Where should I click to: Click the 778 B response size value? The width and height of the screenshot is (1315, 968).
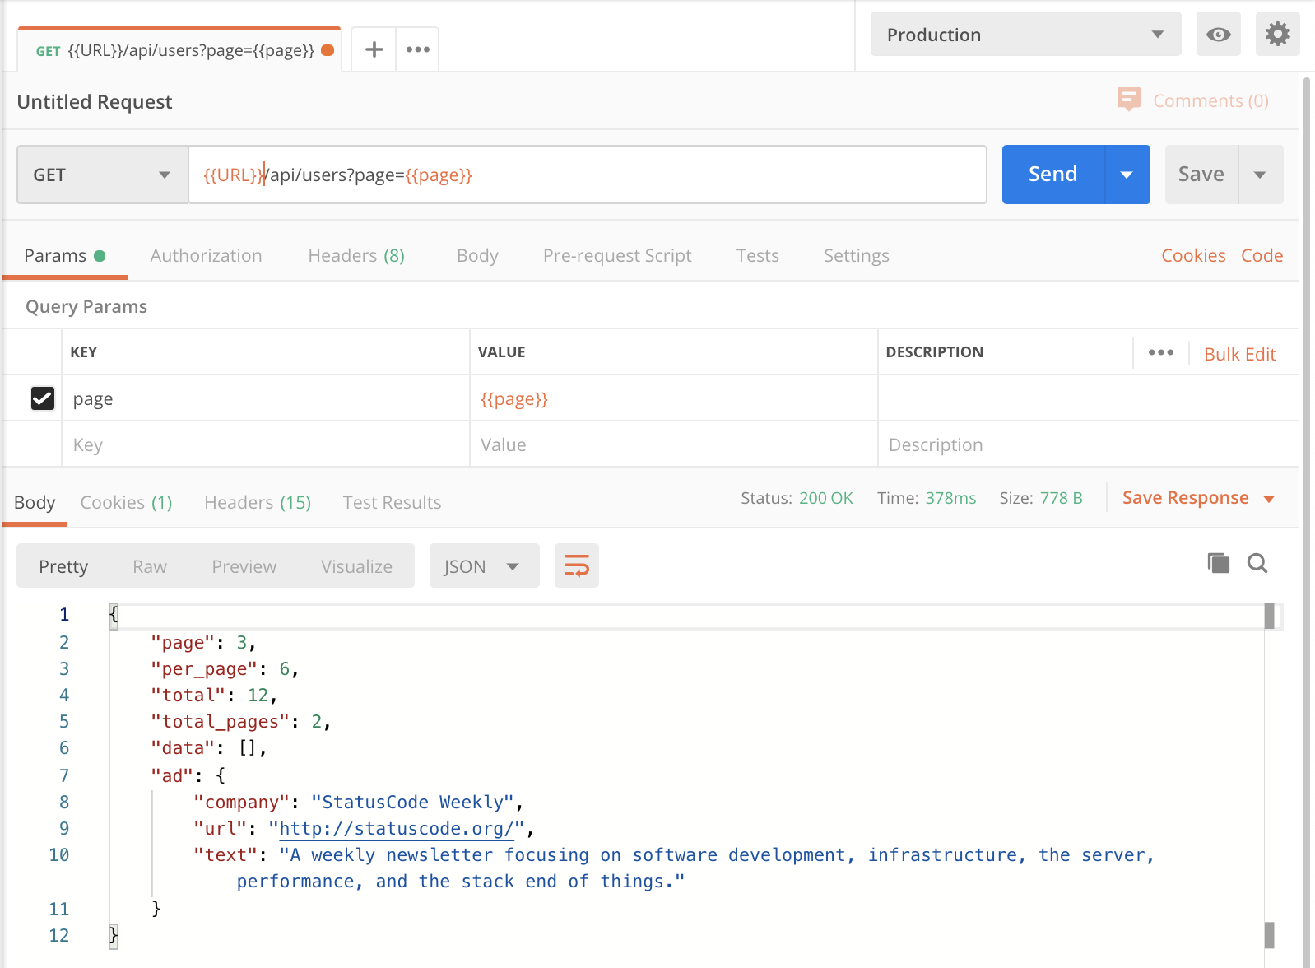1061,498
